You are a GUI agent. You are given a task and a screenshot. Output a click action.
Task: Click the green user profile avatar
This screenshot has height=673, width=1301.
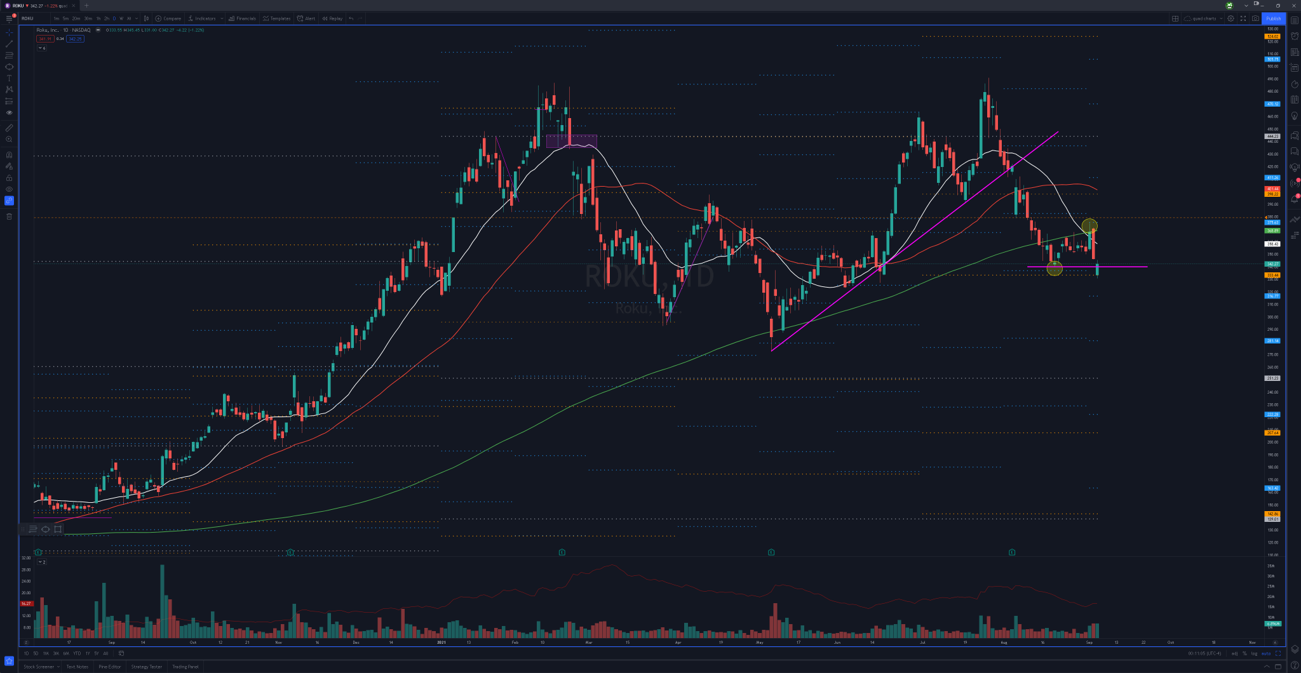coord(1229,6)
